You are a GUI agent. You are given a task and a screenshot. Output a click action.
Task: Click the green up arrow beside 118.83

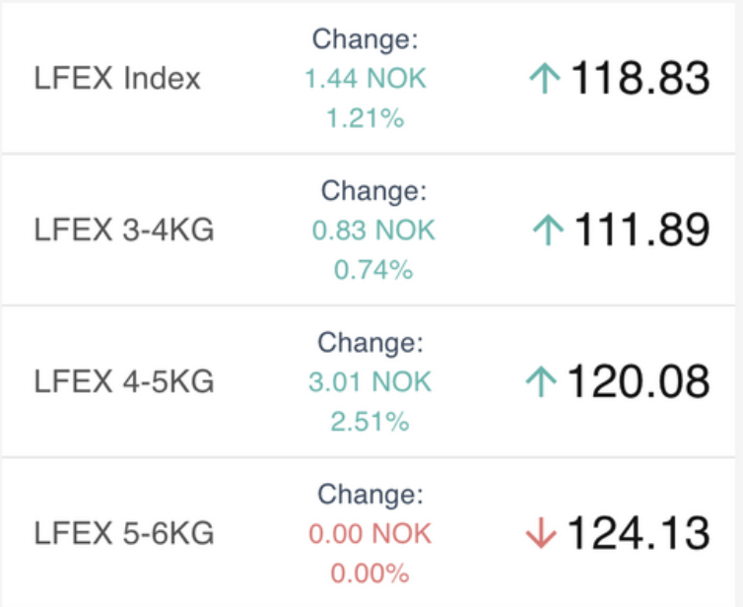[545, 79]
